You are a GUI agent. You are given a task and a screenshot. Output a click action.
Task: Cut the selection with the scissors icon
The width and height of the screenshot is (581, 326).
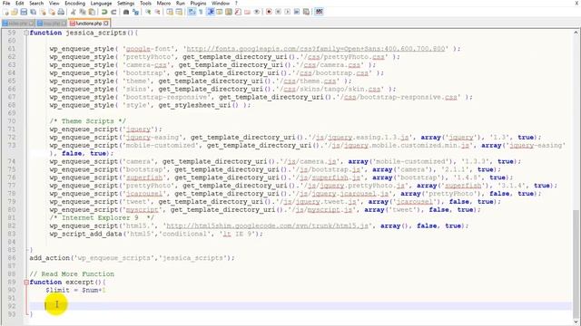(x=73, y=12)
